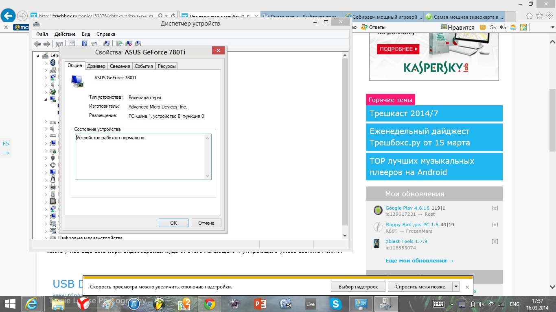The image size is (556, 312).
Task: Switch to the События tab
Action: click(144, 66)
